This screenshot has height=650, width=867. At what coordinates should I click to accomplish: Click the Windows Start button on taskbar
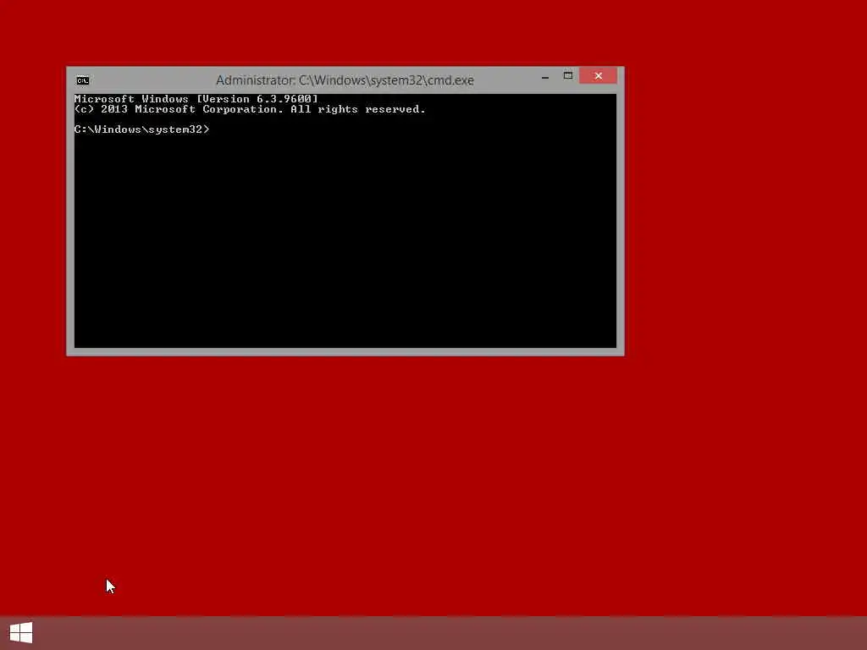tap(21, 633)
